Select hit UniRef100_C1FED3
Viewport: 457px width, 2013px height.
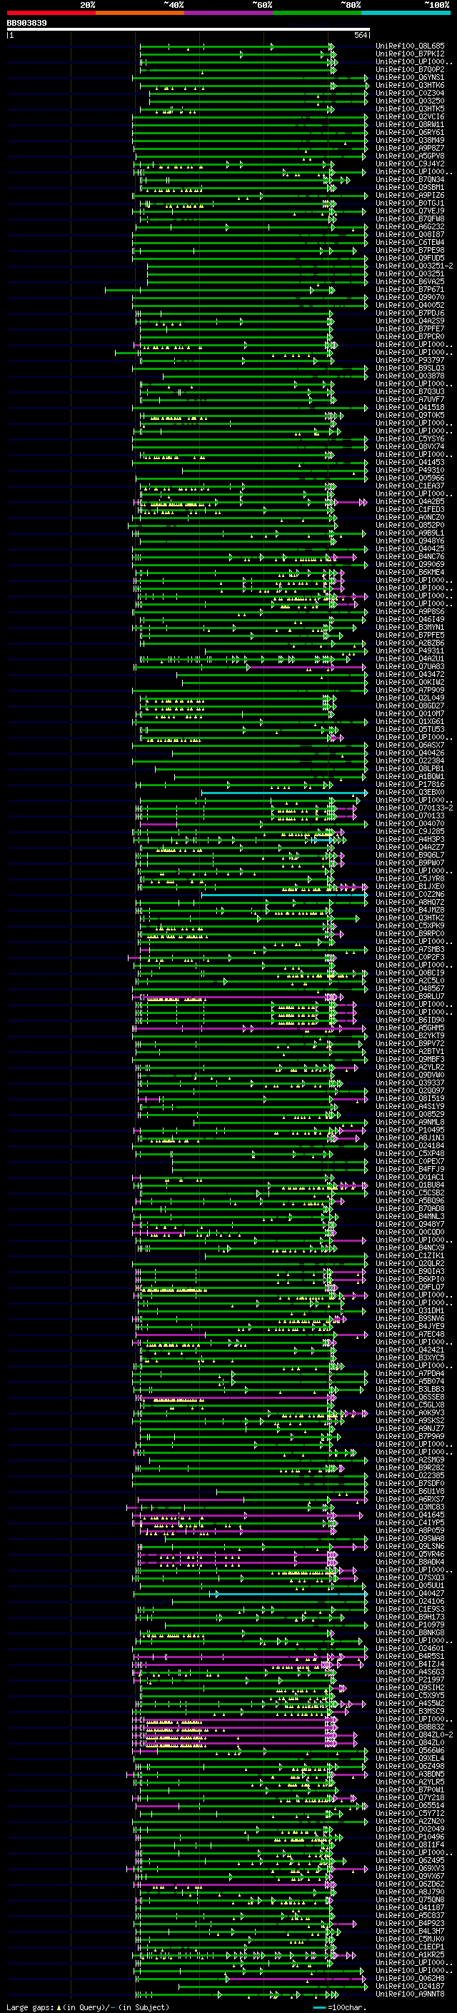410,510
